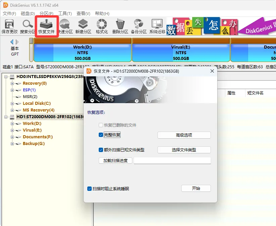Create a partition with 新建分区
Viewport: 276px width, 226px height.
pyautogui.click(x=83, y=26)
